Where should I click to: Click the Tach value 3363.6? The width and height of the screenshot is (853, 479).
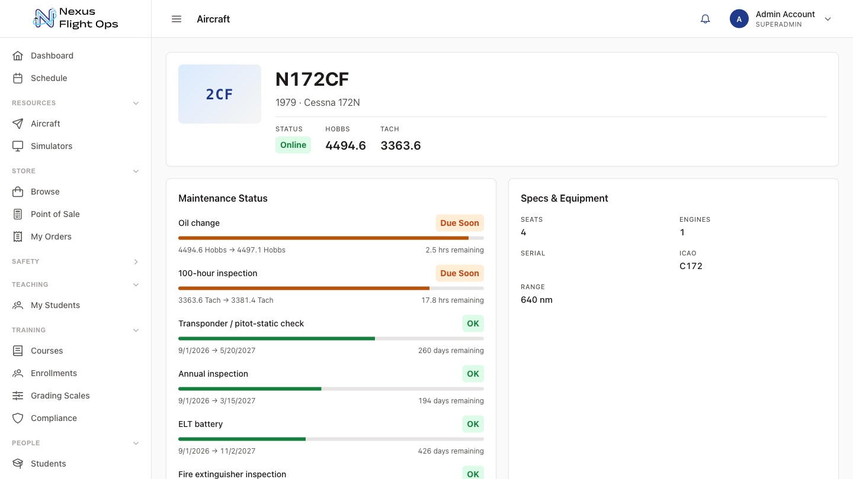point(400,145)
